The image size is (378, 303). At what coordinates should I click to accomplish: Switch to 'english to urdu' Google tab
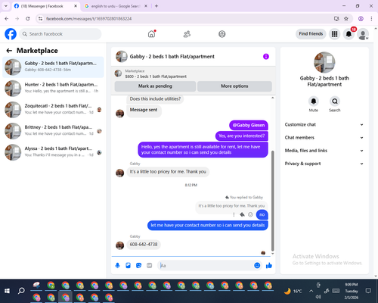[x=116, y=6]
